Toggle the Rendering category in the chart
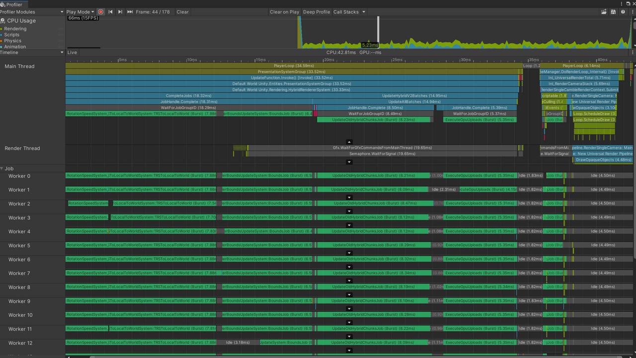 (15, 29)
